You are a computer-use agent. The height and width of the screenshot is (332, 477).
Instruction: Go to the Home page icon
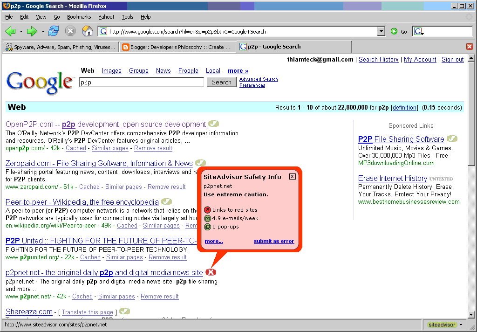coord(87,31)
